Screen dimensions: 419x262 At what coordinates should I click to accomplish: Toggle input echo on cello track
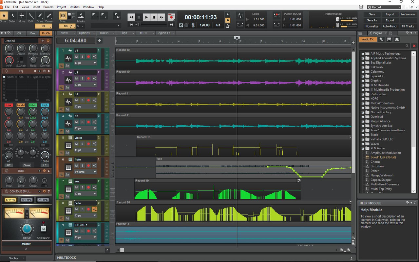[x=94, y=209]
